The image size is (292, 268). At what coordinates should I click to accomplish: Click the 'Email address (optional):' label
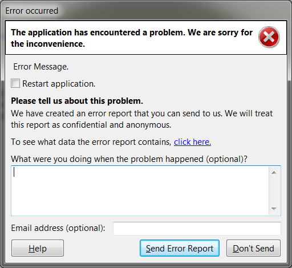58,228
